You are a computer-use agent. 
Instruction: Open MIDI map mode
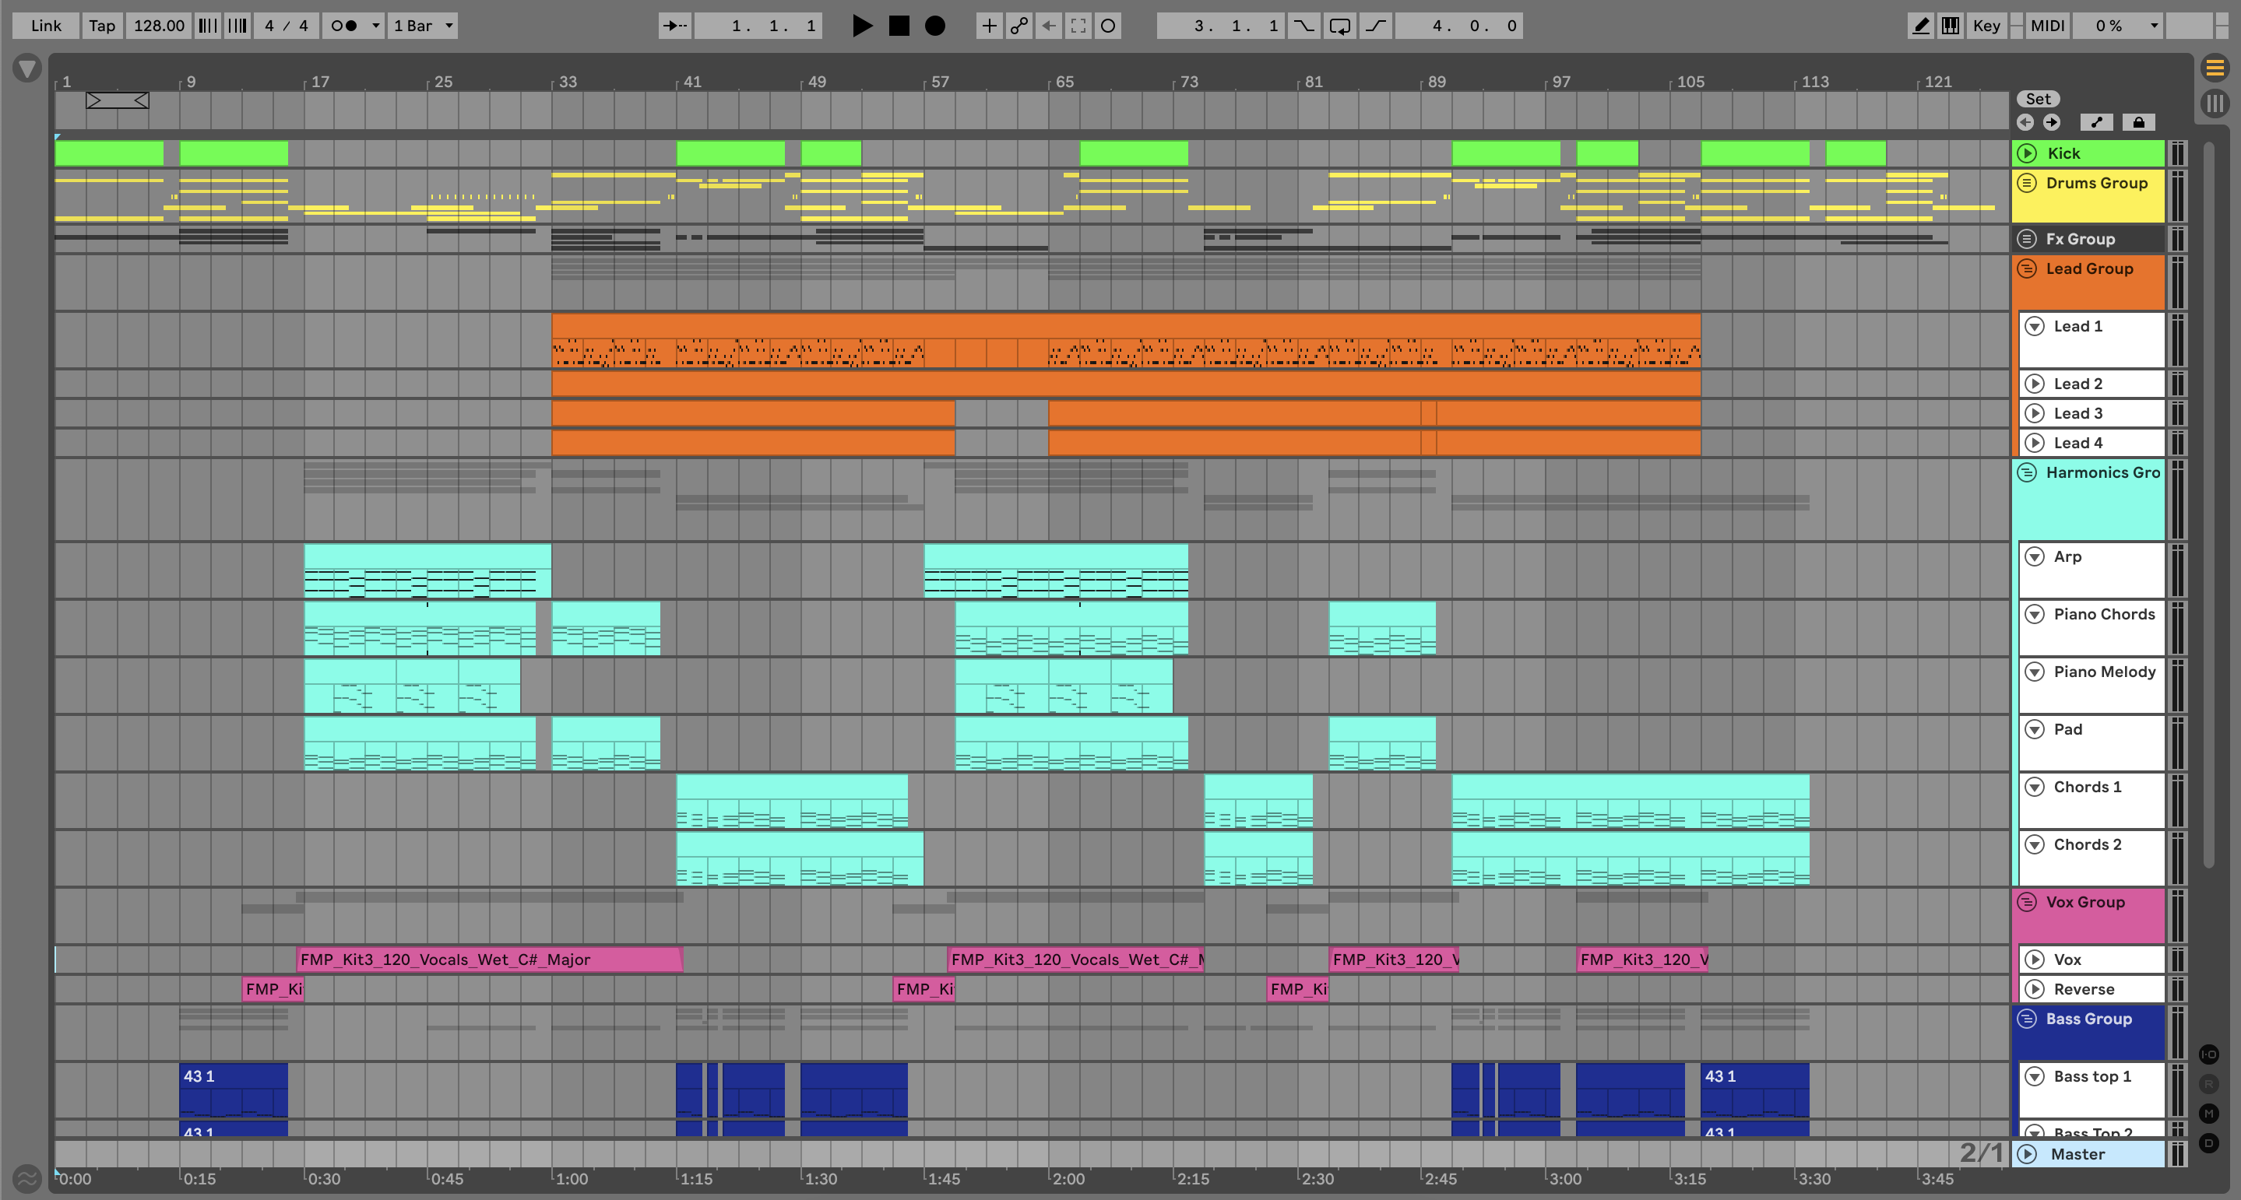(x=2047, y=26)
